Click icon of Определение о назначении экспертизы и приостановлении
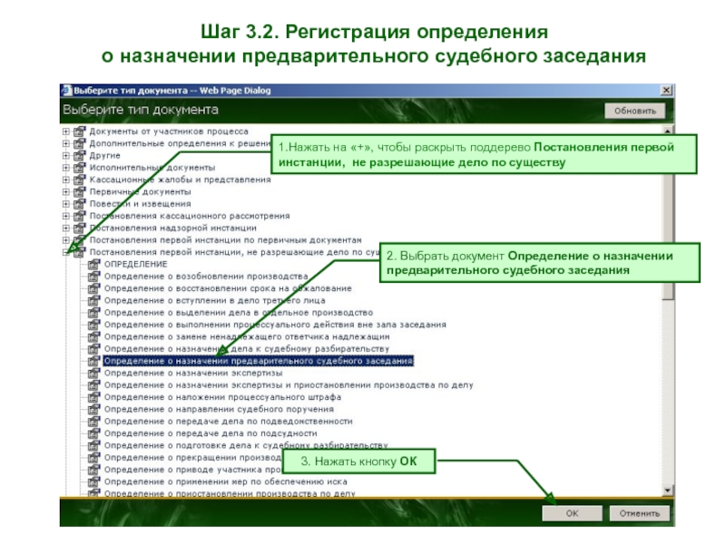 pyautogui.click(x=94, y=384)
